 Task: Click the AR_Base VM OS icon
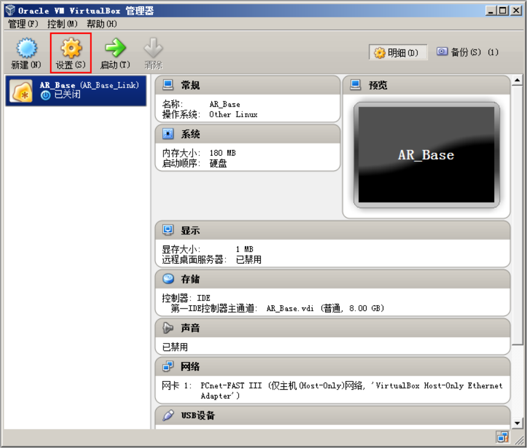click(22, 90)
